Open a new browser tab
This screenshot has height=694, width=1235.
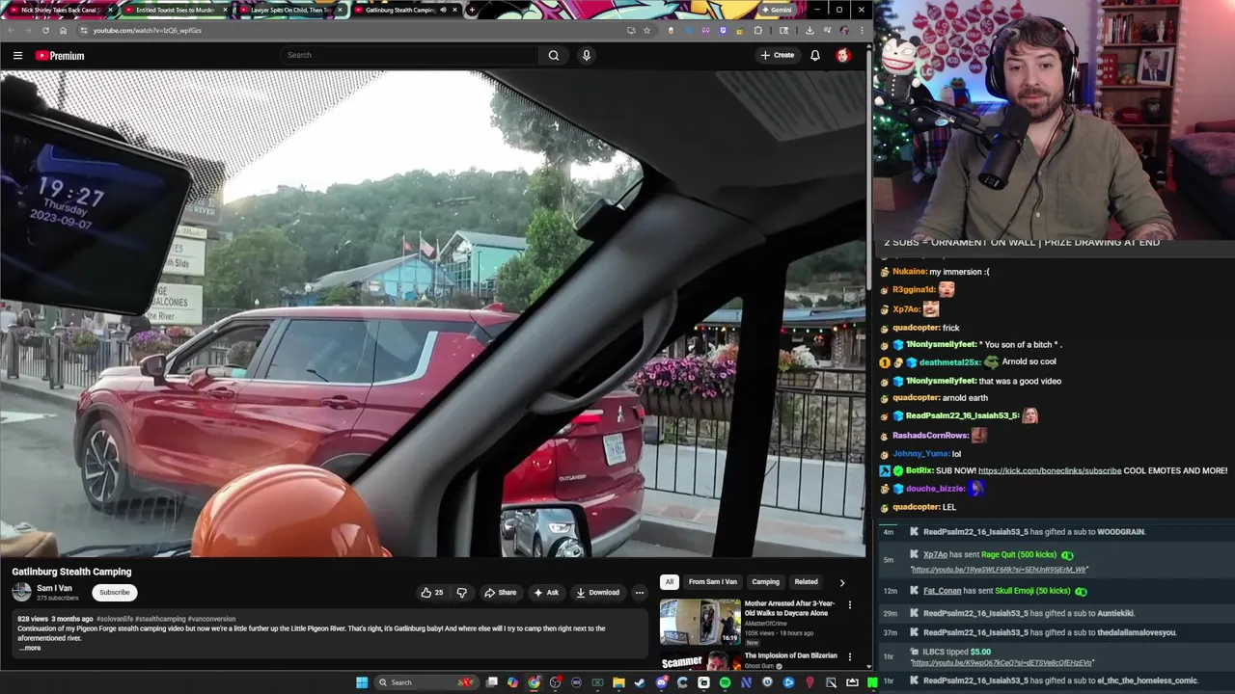(x=472, y=10)
